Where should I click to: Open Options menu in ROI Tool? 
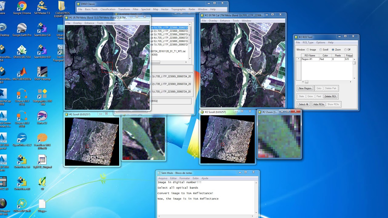coord(321,42)
